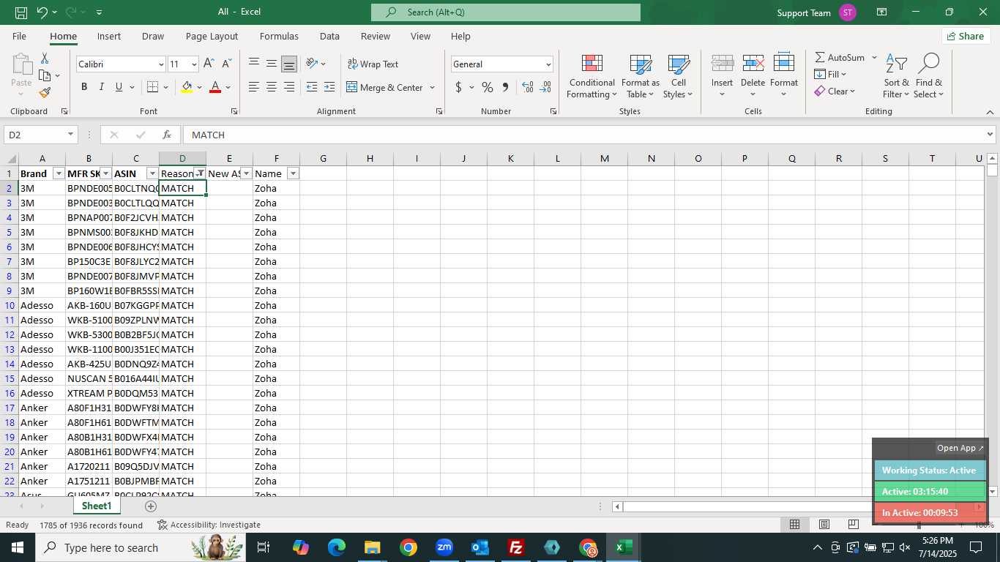Toggle Wrap Text for the cell
This screenshot has width=1000, height=562.
[373, 64]
